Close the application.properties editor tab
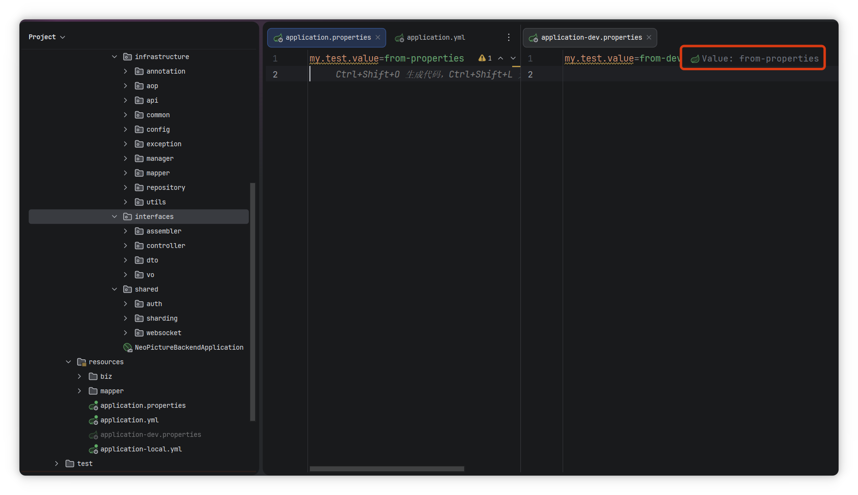The height and width of the screenshot is (495, 858). tap(378, 37)
